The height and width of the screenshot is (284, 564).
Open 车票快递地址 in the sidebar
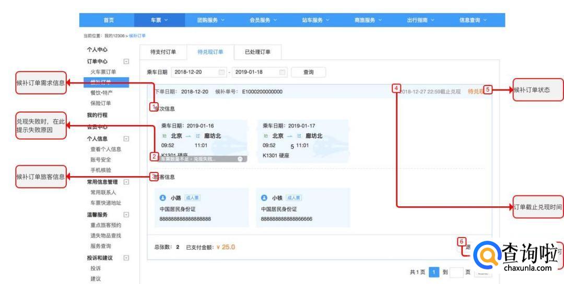point(105,203)
